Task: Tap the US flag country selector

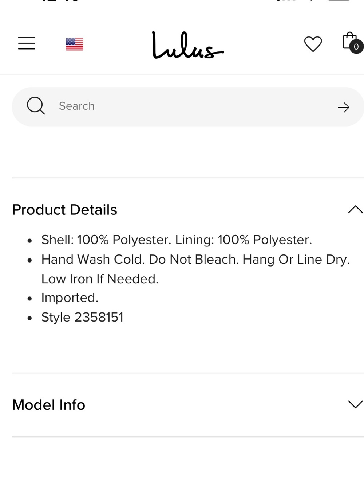Action: (75, 44)
